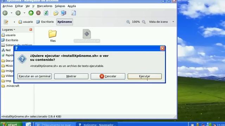Switch to Documento no guardado taskbar item
Image resolution: width=225 pixels, height=126 pixels.
click(x=56, y=125)
